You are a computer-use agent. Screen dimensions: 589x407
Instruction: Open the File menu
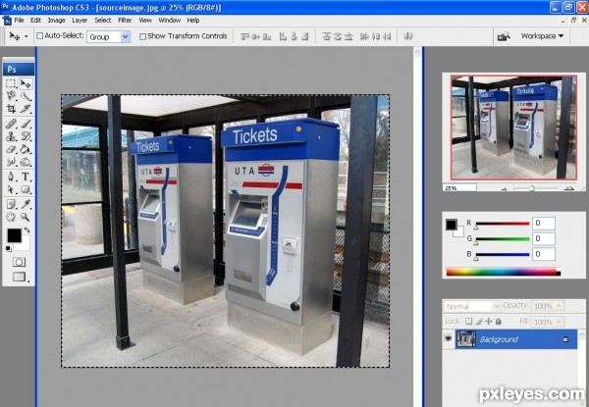click(x=19, y=21)
